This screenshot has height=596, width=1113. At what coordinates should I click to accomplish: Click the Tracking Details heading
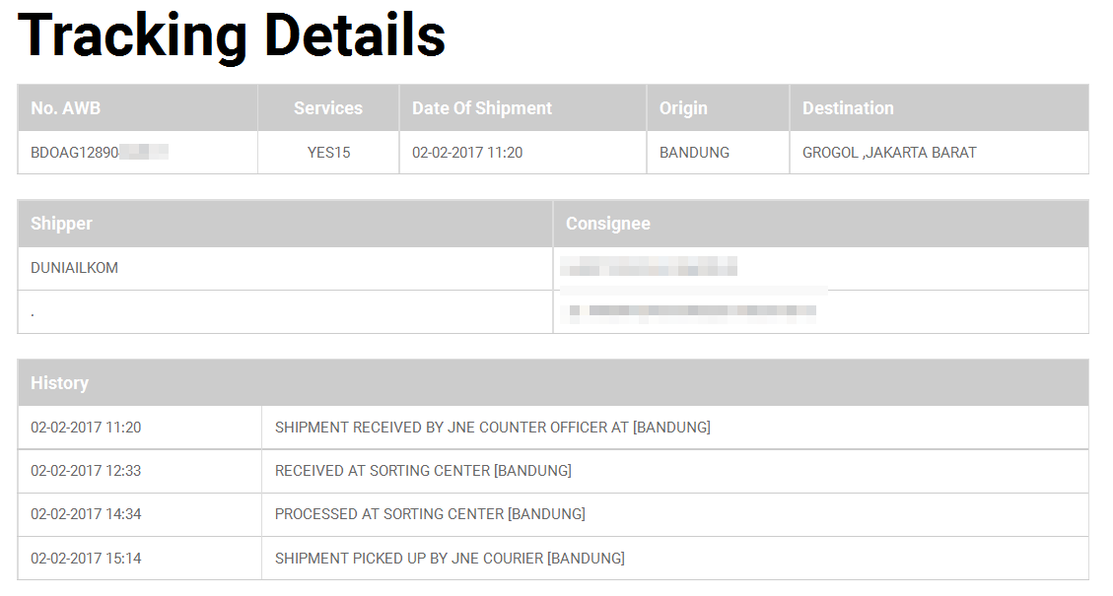(232, 35)
